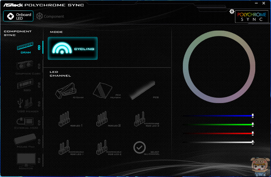This screenshot has width=271, height=177.
Task: Toggle the External HDD sync link
Action: (39, 123)
